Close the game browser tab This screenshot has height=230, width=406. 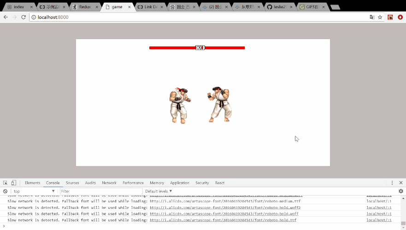[x=129, y=7]
